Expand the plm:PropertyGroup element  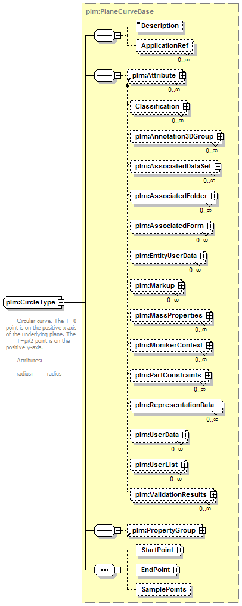(x=202, y=531)
